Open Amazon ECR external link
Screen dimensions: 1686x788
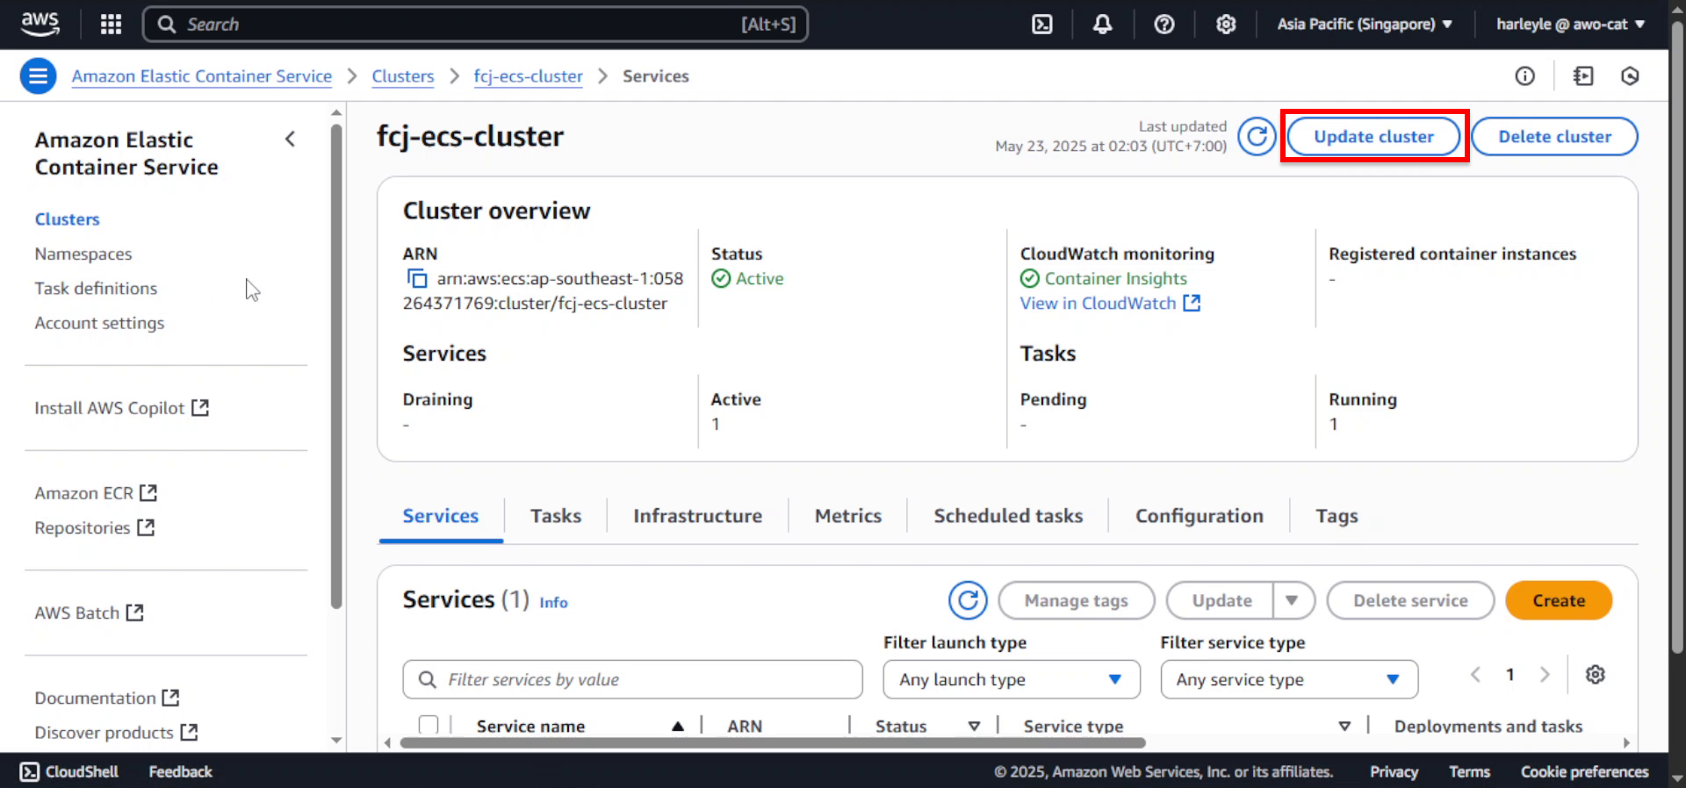coord(96,493)
